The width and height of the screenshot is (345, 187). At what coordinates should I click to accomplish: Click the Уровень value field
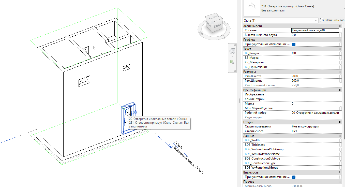(x=315, y=30)
